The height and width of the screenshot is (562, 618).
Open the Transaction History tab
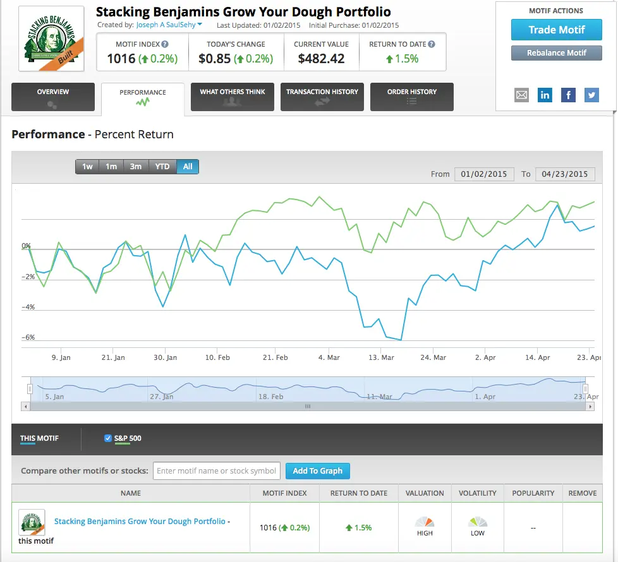[x=322, y=97]
